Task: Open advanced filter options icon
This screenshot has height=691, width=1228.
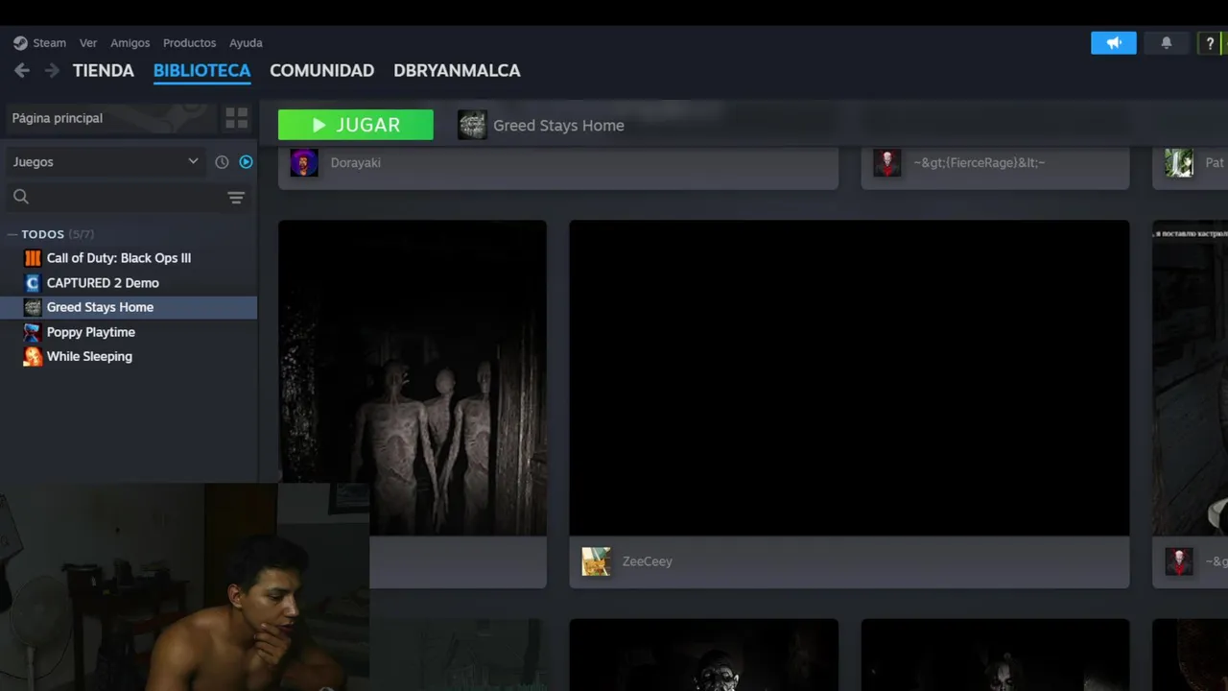Action: click(x=236, y=198)
